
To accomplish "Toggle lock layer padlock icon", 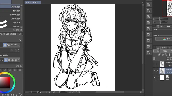I will pos(169,55).
